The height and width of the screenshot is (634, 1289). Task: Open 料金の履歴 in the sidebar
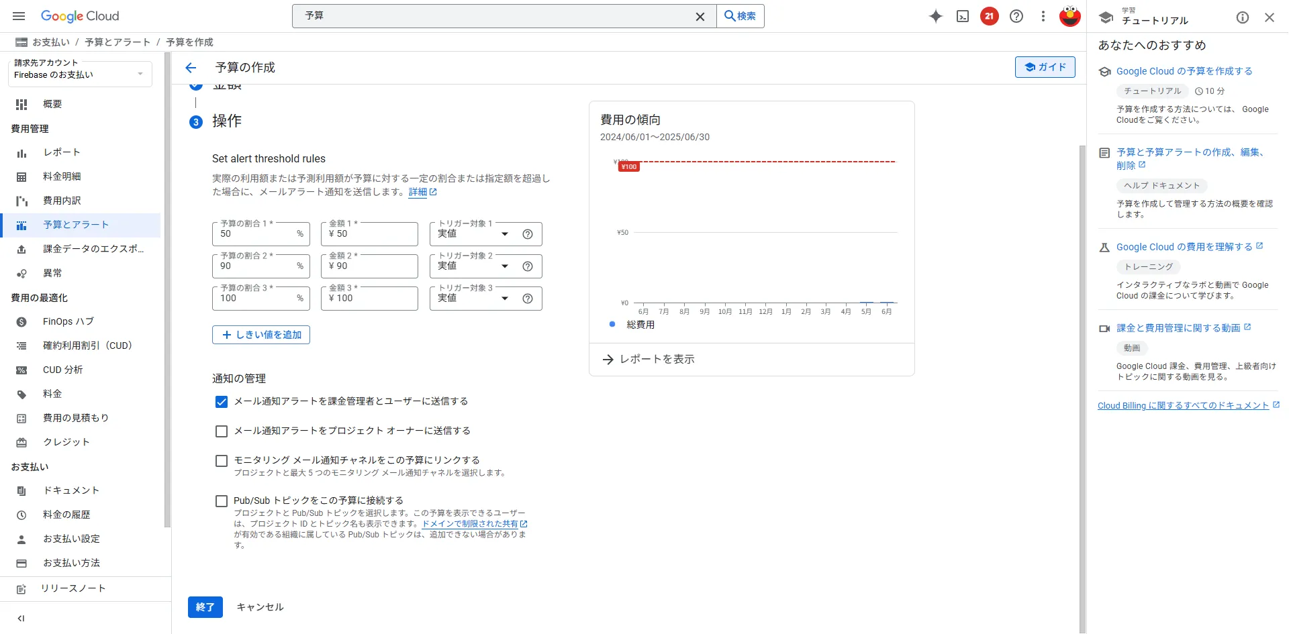[81, 515]
